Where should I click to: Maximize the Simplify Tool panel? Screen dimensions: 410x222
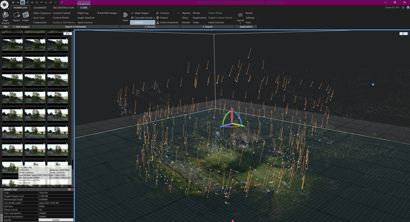(x=69, y=190)
